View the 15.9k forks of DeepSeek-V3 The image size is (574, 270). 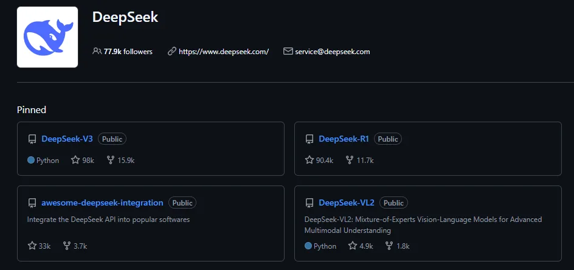coord(126,161)
